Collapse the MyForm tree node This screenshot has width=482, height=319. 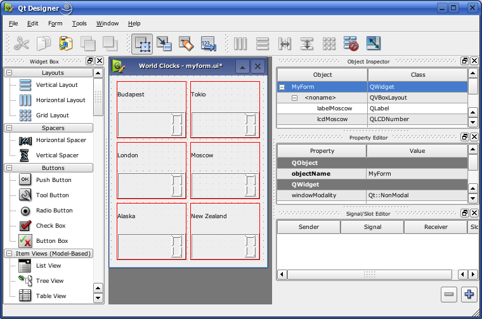282,87
